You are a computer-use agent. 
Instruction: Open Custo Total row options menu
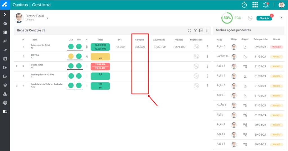[x=207, y=66]
